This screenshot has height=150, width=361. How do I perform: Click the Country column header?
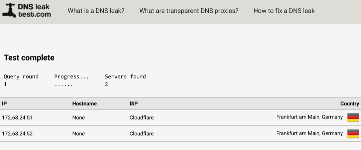pyautogui.click(x=350, y=104)
